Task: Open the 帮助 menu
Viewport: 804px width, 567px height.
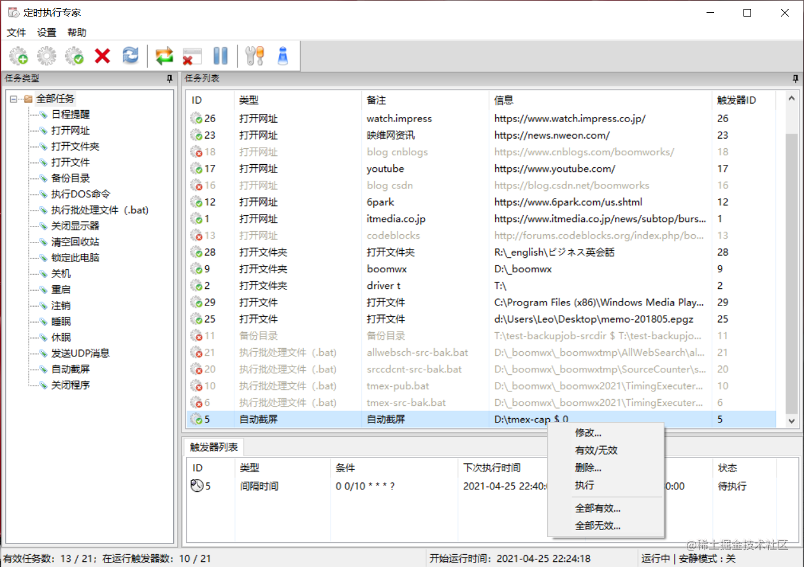Action: coord(76,32)
